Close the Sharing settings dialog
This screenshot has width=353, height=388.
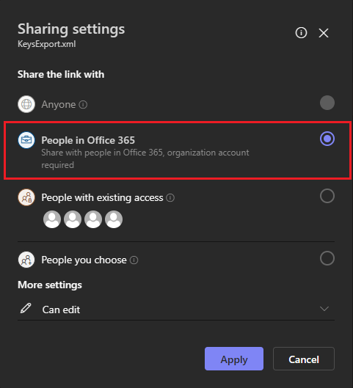(324, 33)
